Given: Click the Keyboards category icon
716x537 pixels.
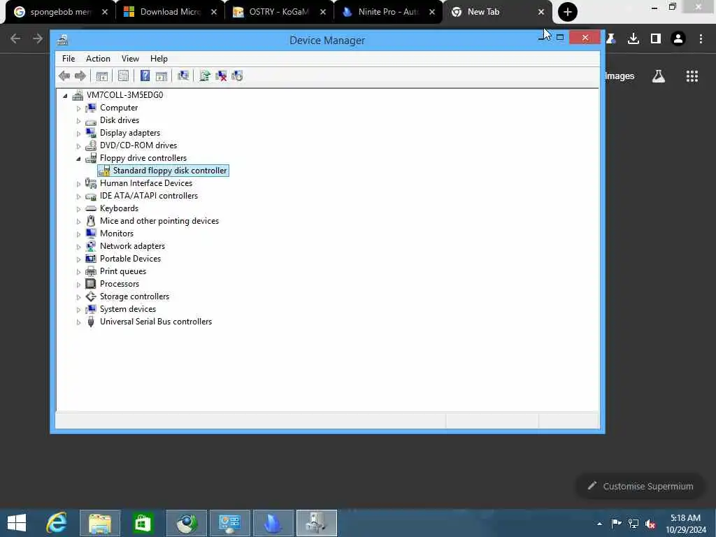Looking at the screenshot, I should pos(91,208).
